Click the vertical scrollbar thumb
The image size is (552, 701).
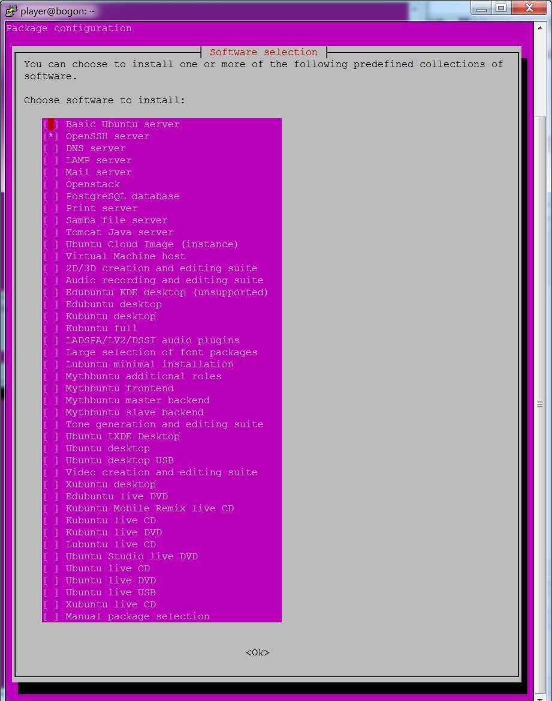click(540, 404)
